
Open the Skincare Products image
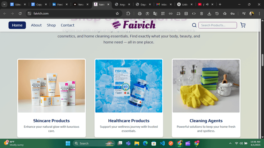tap(52, 86)
